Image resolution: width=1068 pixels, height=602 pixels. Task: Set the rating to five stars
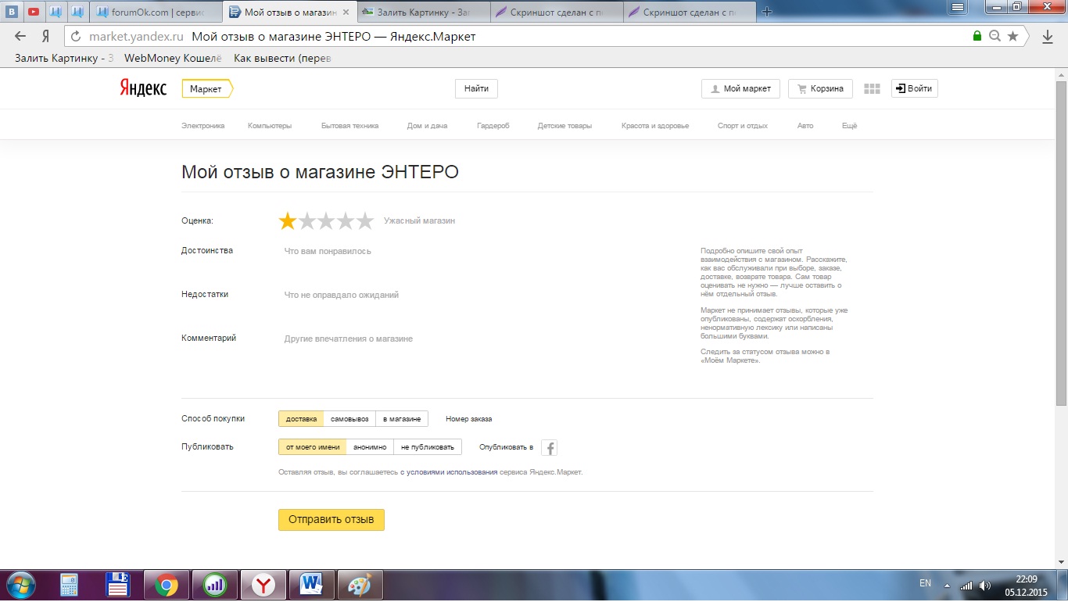[365, 220]
